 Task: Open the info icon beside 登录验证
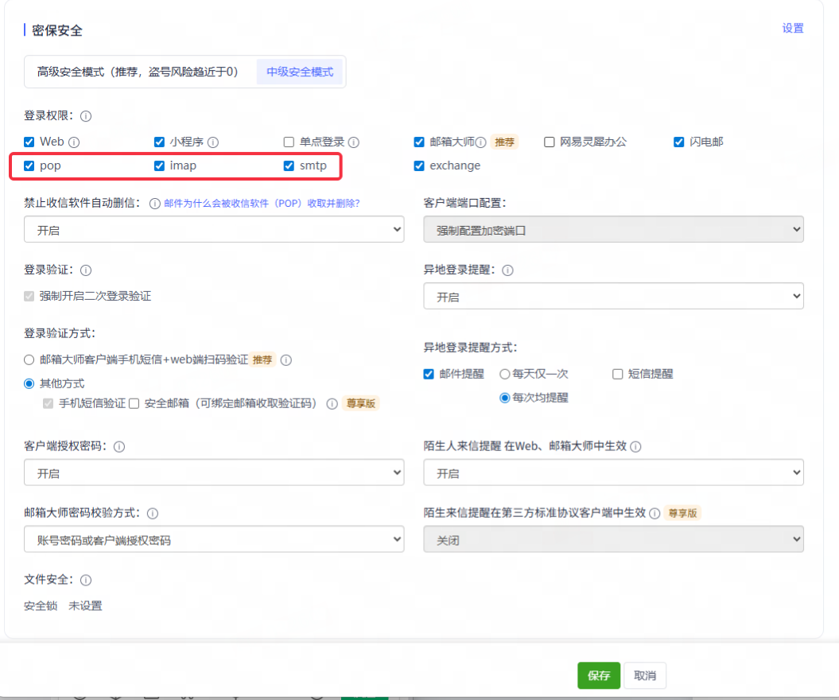(86, 270)
